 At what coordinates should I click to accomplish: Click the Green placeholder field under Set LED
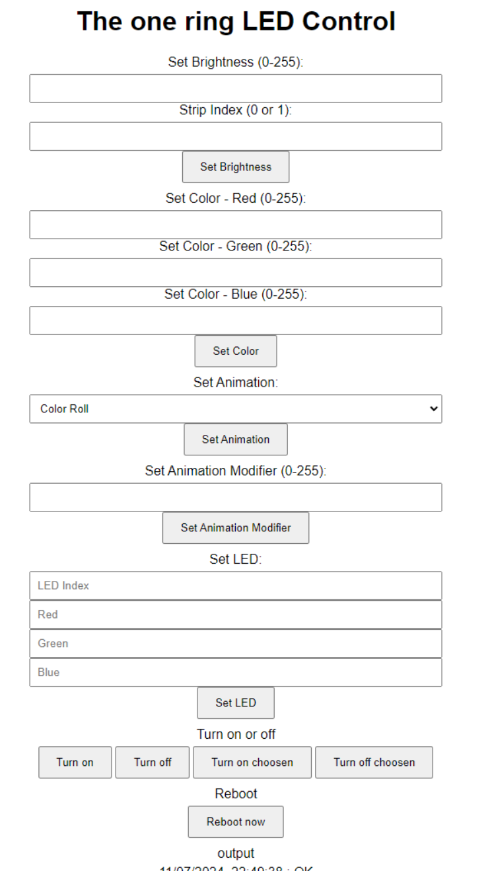(x=236, y=643)
